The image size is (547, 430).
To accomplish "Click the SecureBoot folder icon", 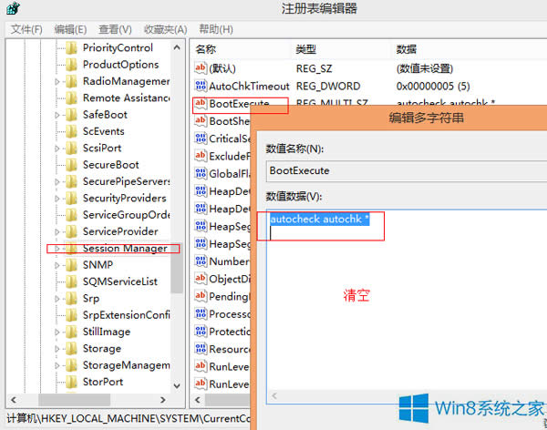I will click(x=71, y=165).
